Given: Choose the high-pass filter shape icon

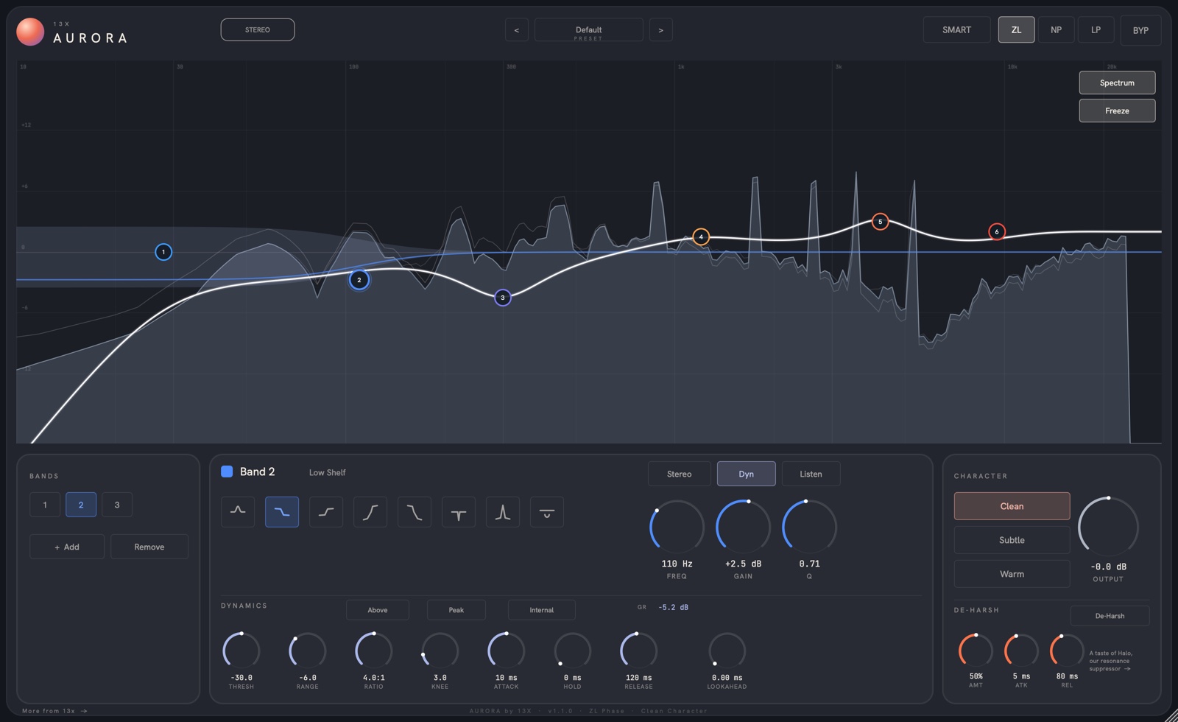Looking at the screenshot, I should pyautogui.click(x=370, y=512).
